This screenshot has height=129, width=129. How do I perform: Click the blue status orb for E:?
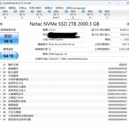click(15, 11)
